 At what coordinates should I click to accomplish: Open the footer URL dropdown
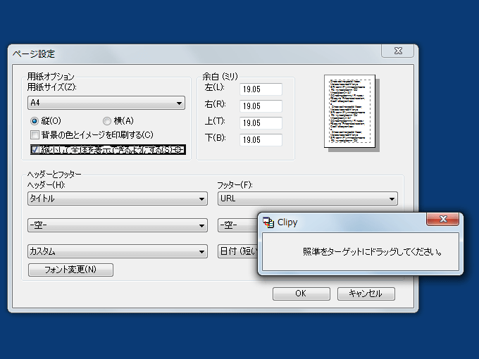(x=307, y=199)
